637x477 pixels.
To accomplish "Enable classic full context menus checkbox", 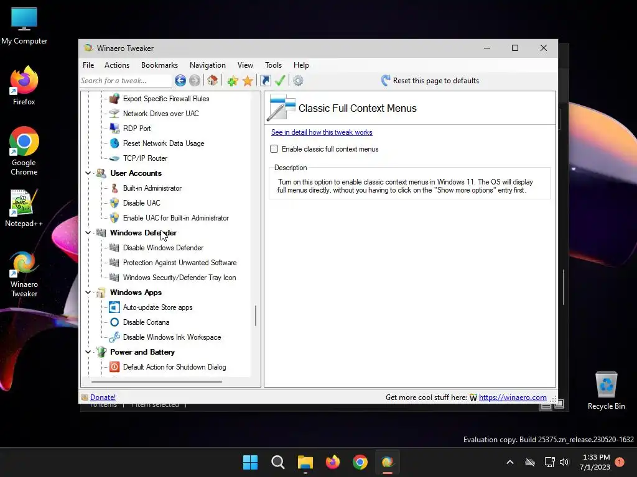I will pos(274,149).
